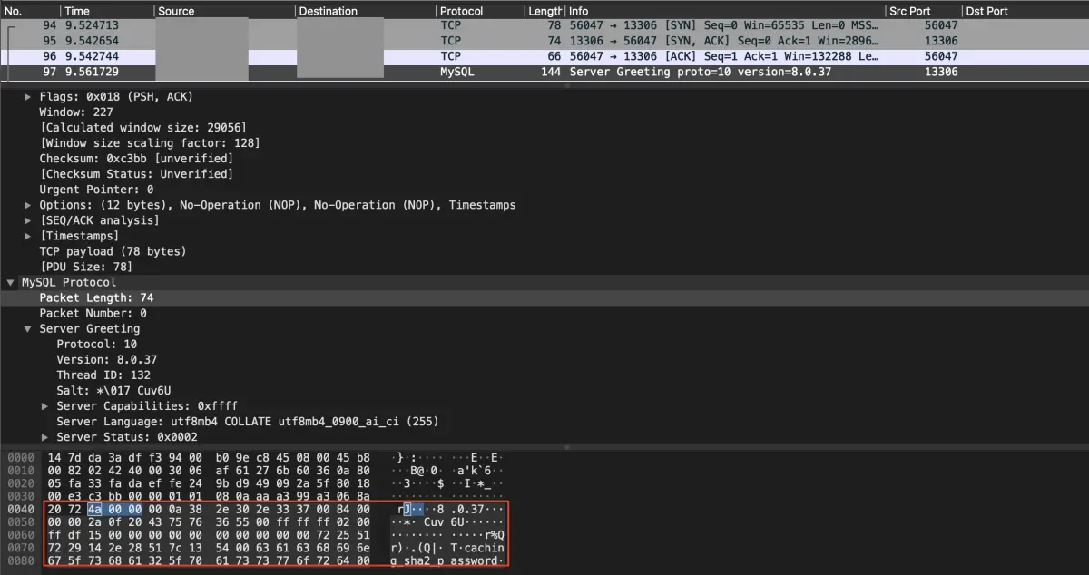This screenshot has height=575, width=1089.
Task: Select the Protocol: 10 field
Action: [97, 345]
